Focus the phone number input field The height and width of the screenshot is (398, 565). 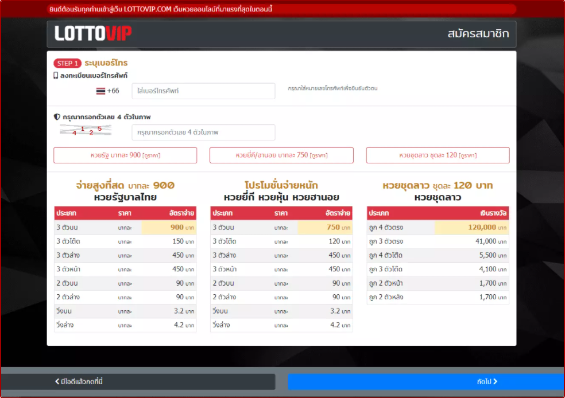click(x=203, y=91)
